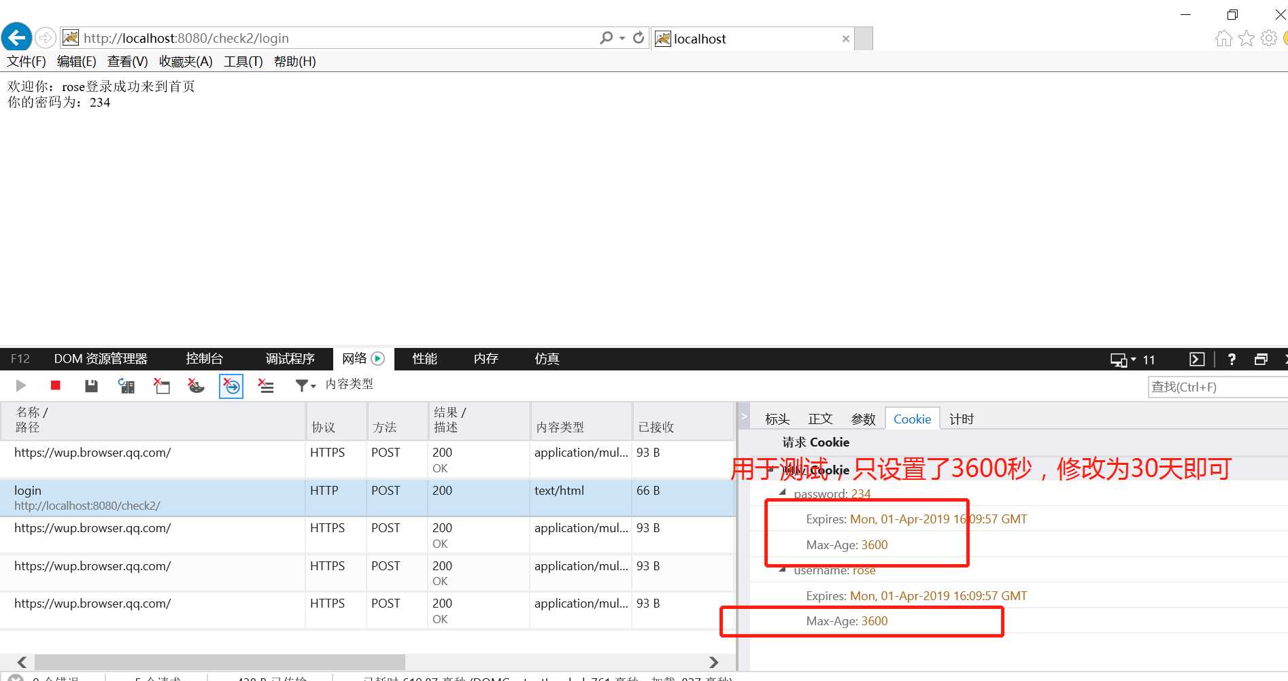1288x681 pixels.
Task: Click the browser back arrow button
Action: 17,37
